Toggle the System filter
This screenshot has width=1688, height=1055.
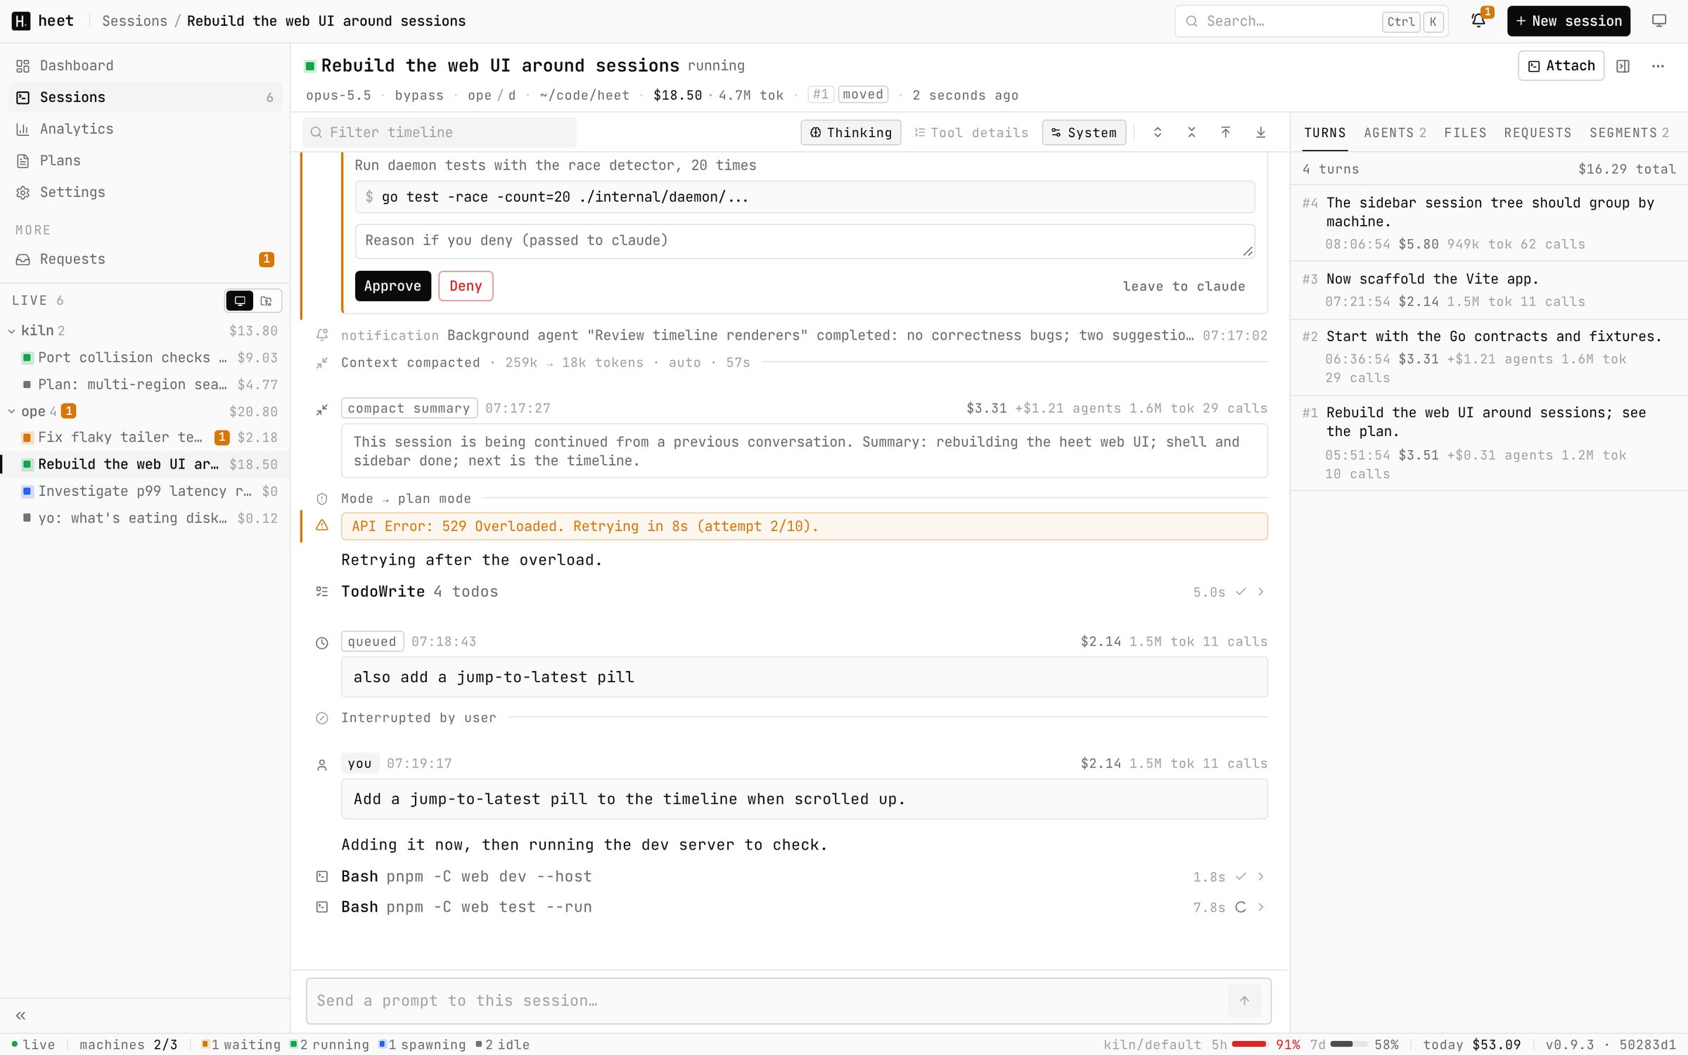tap(1084, 132)
